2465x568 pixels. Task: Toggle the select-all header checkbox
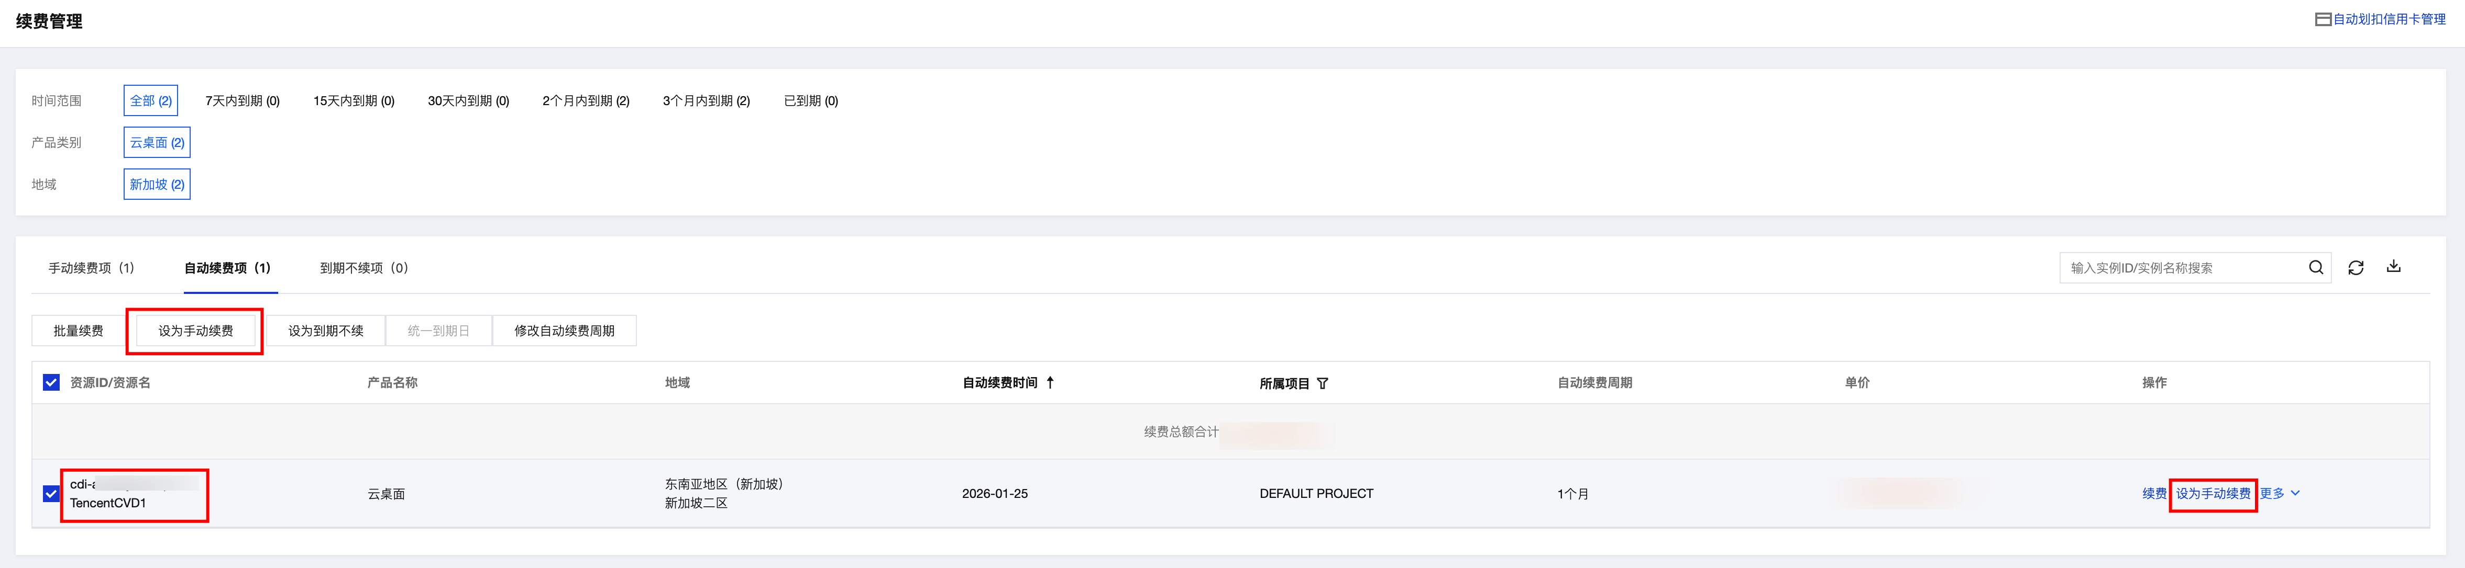click(x=52, y=382)
